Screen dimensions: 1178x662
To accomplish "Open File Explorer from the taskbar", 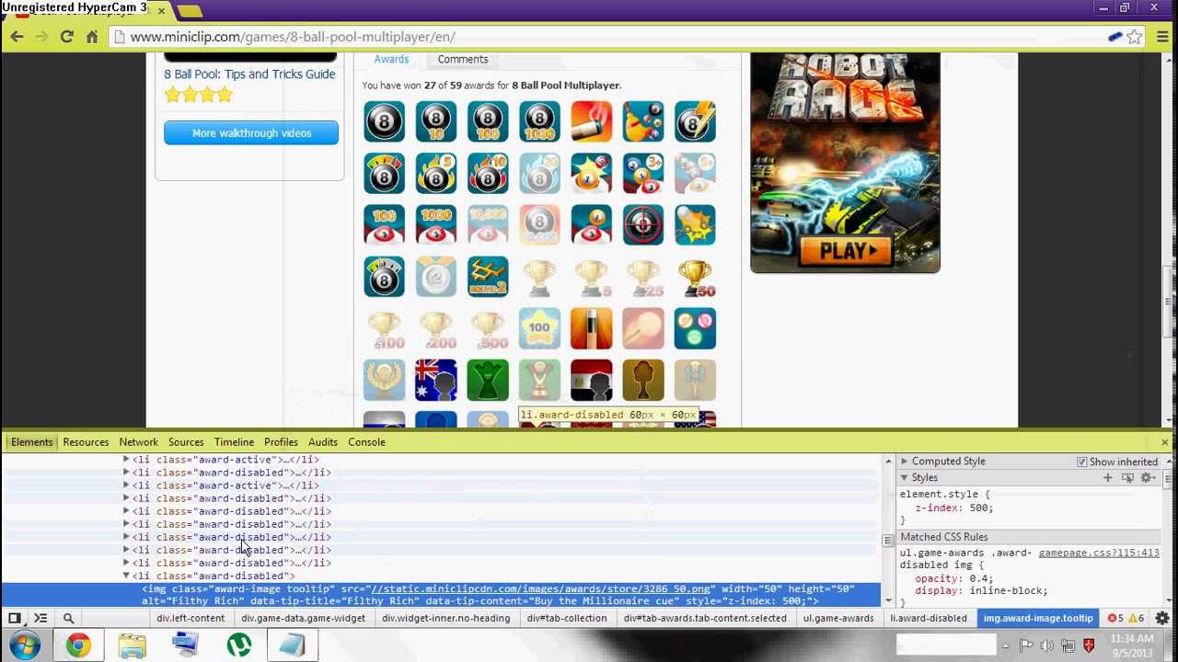I will (132, 645).
